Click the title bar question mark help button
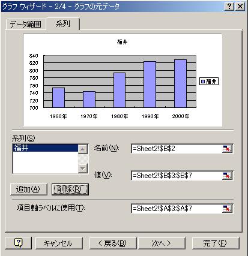The width and height of the screenshot is (248, 256). click(x=229, y=7)
